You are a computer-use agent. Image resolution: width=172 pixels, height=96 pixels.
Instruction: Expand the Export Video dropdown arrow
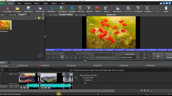point(42,9)
